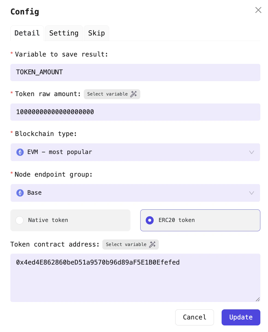Select the ERC20 token radio button
Screen dimensions: 268x332
(x=150, y=220)
